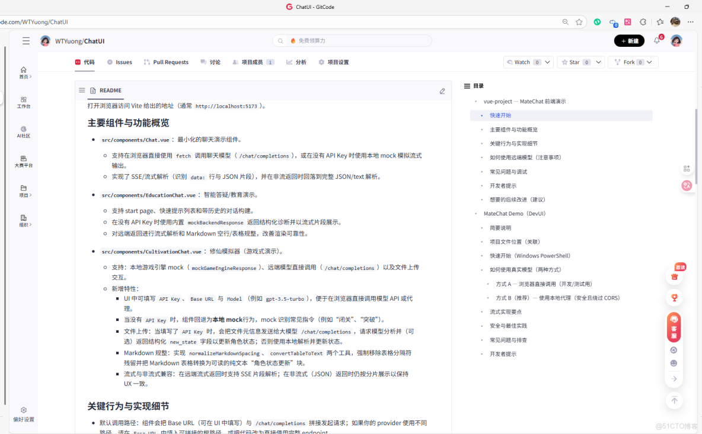Viewport: 702px width, 434px height.
Task: Click the 新建 button
Action: (629, 40)
